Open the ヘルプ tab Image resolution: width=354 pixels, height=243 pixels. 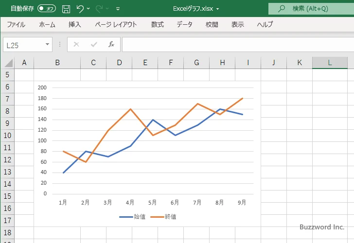(x=265, y=24)
